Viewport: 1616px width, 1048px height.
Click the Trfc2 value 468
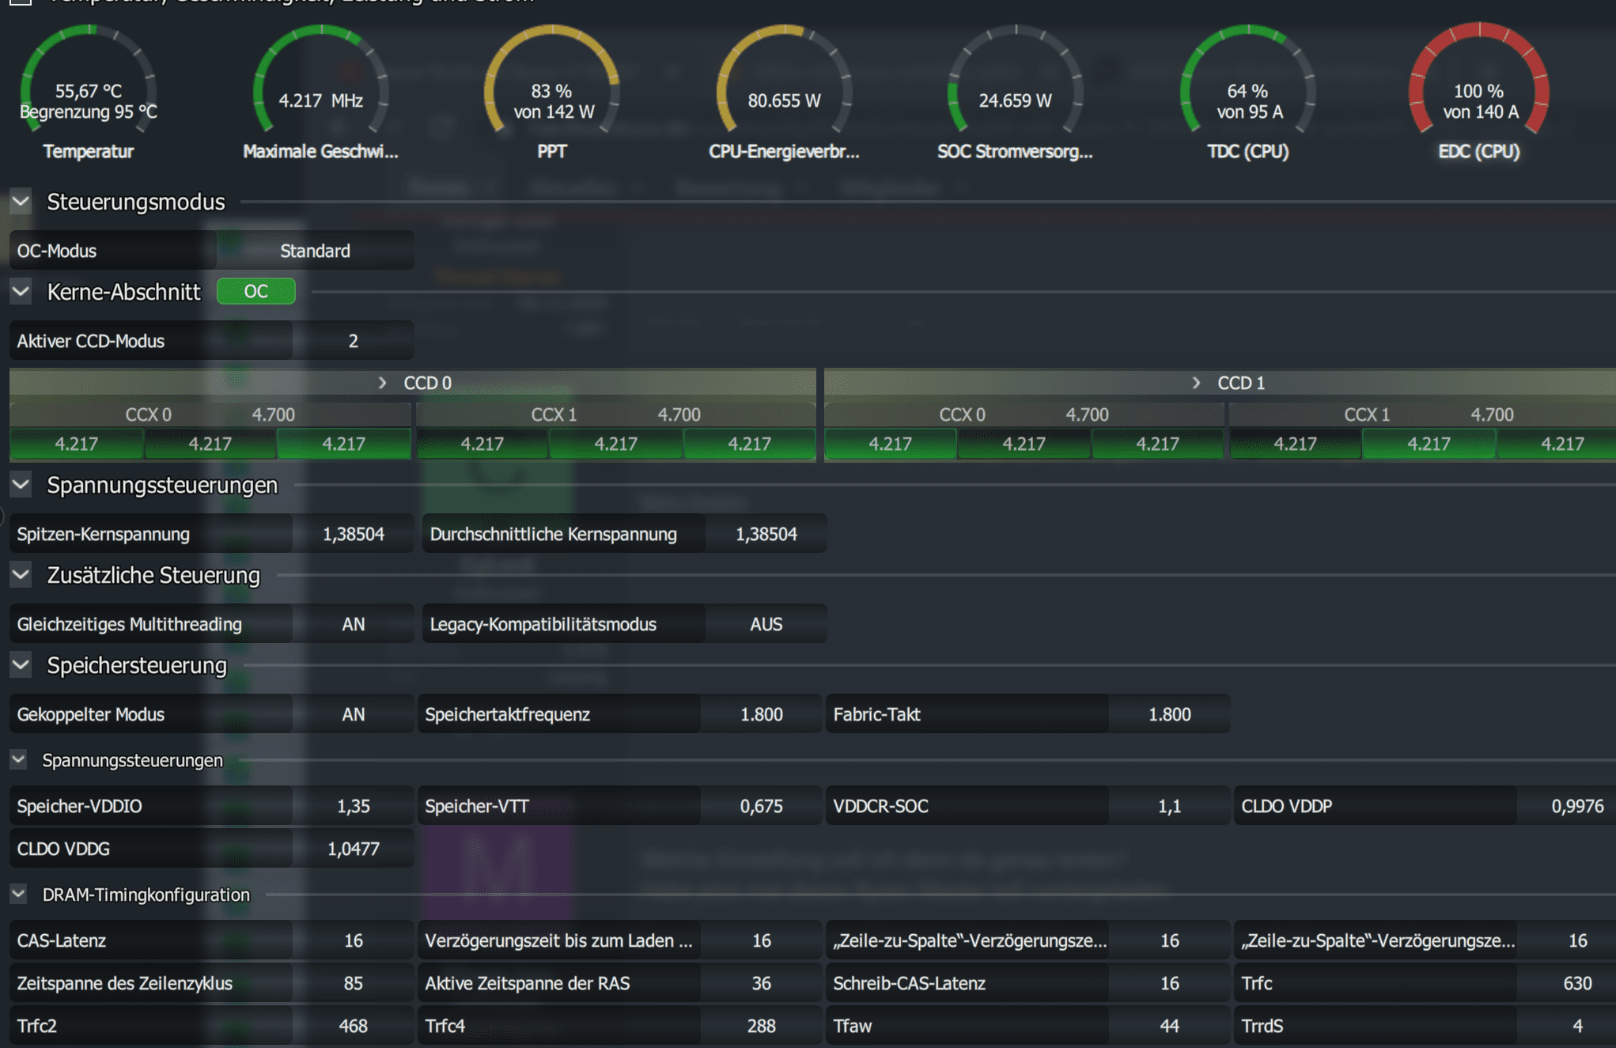[x=353, y=1026]
